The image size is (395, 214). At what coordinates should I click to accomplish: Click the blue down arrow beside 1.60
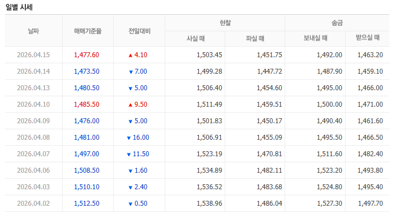tap(131, 171)
